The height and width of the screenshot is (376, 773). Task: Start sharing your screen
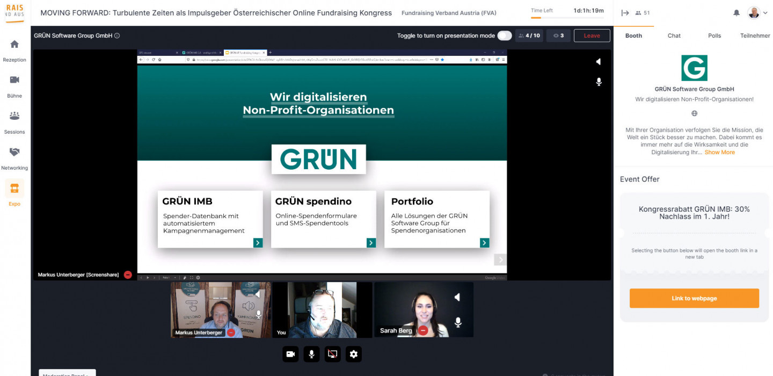pos(332,354)
